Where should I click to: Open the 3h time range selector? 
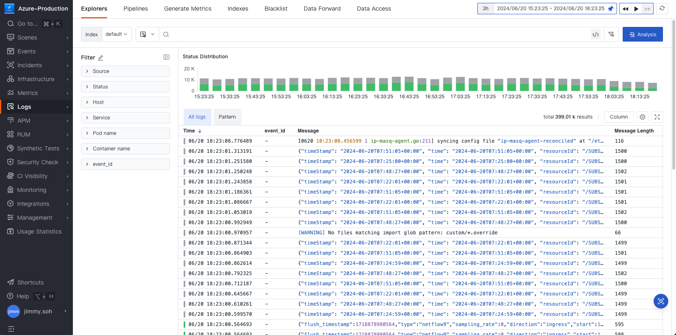pyautogui.click(x=485, y=9)
